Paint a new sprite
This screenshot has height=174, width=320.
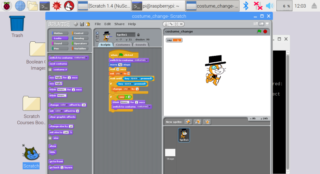click(189, 122)
